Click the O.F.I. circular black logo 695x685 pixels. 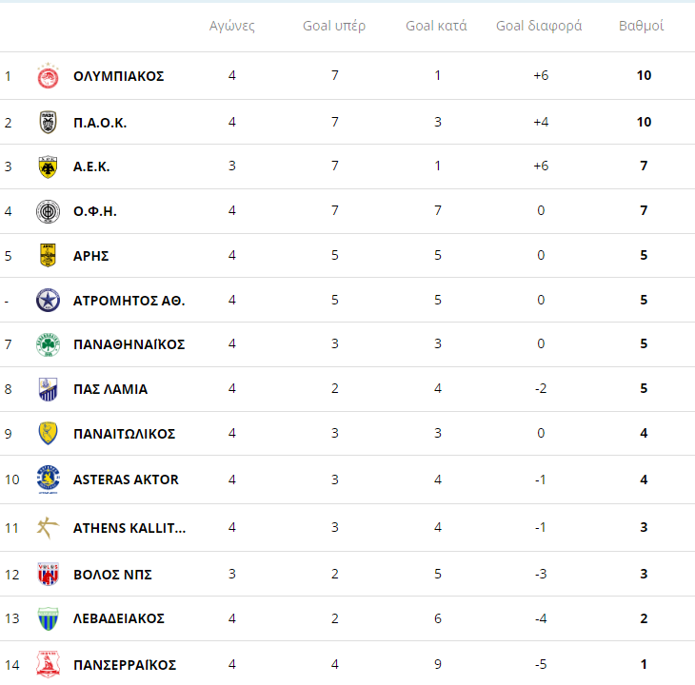[48, 211]
